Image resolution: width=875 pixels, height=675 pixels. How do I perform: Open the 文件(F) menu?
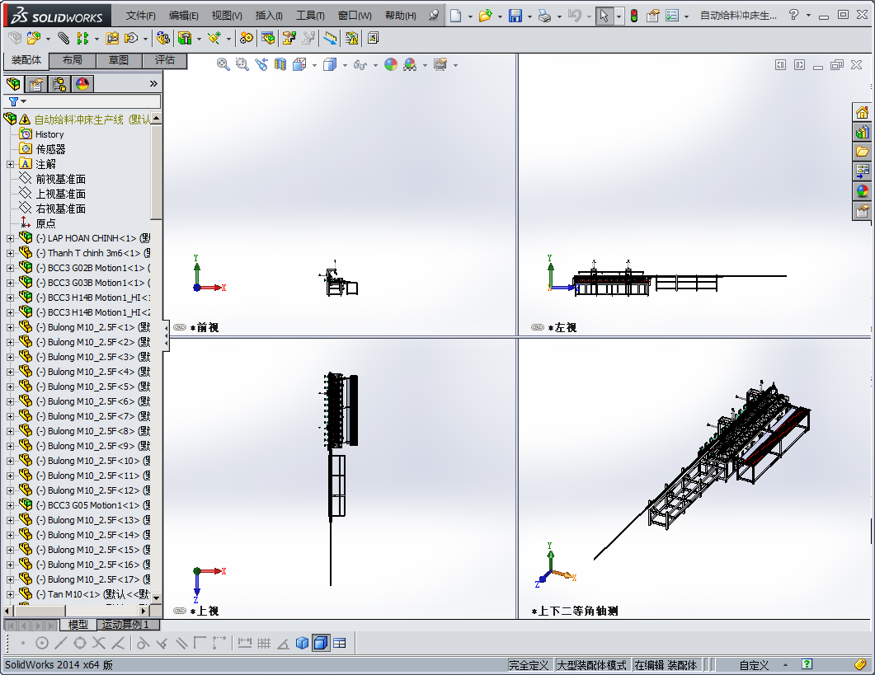(141, 16)
